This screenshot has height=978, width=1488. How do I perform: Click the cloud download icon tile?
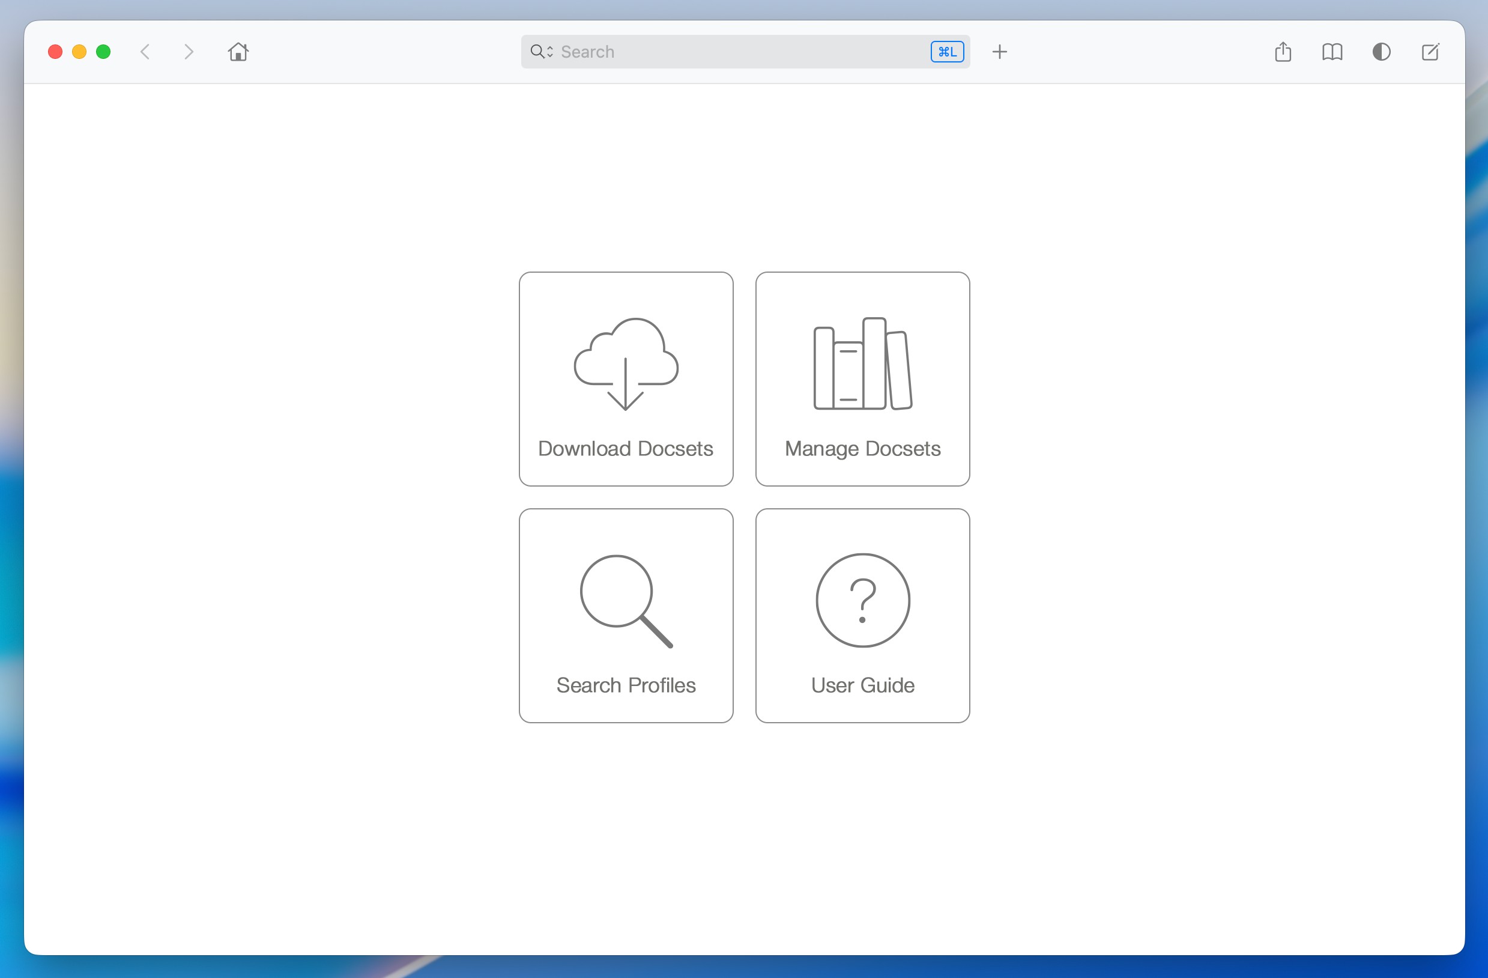point(626,364)
